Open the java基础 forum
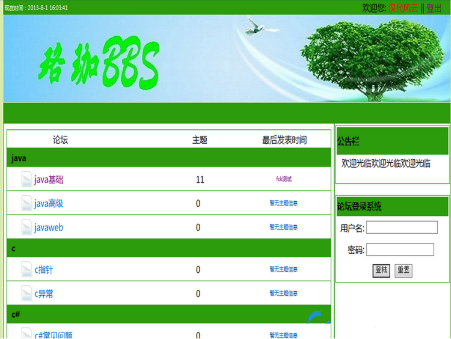 [49, 180]
